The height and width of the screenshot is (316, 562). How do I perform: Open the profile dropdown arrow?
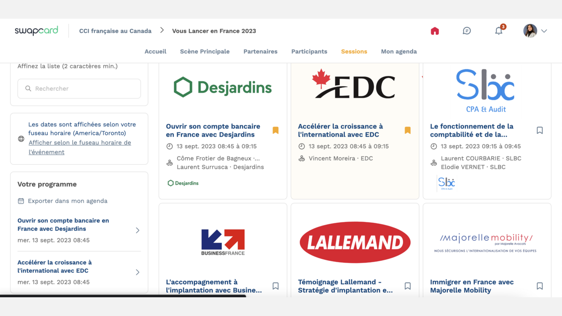click(544, 31)
